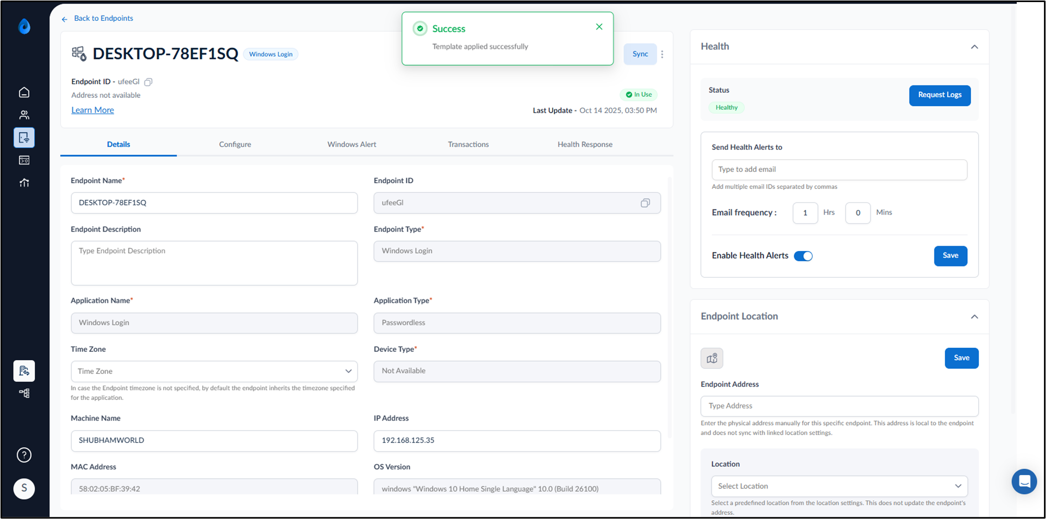Click the map location icon
The height and width of the screenshot is (519, 1046).
coord(712,358)
